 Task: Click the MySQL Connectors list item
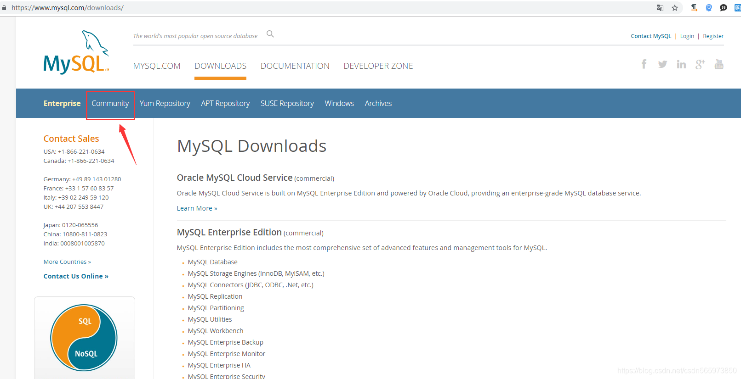(251, 285)
